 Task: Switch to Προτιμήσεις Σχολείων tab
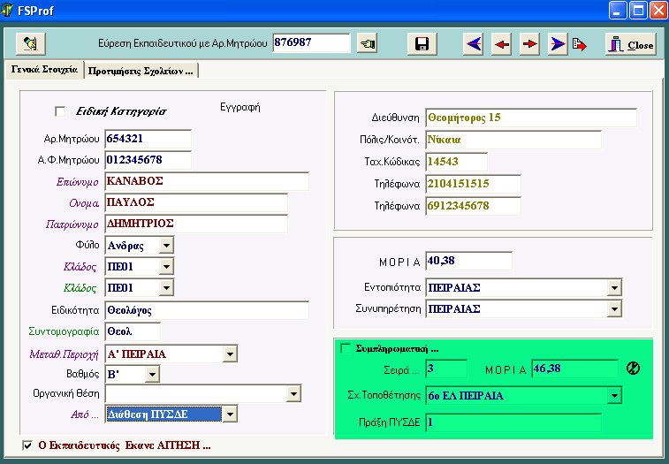coord(141,70)
